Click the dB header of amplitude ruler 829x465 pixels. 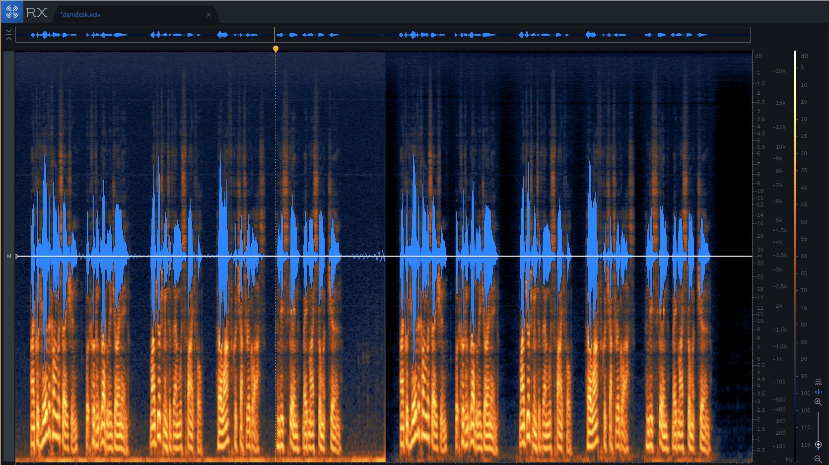[x=759, y=56]
